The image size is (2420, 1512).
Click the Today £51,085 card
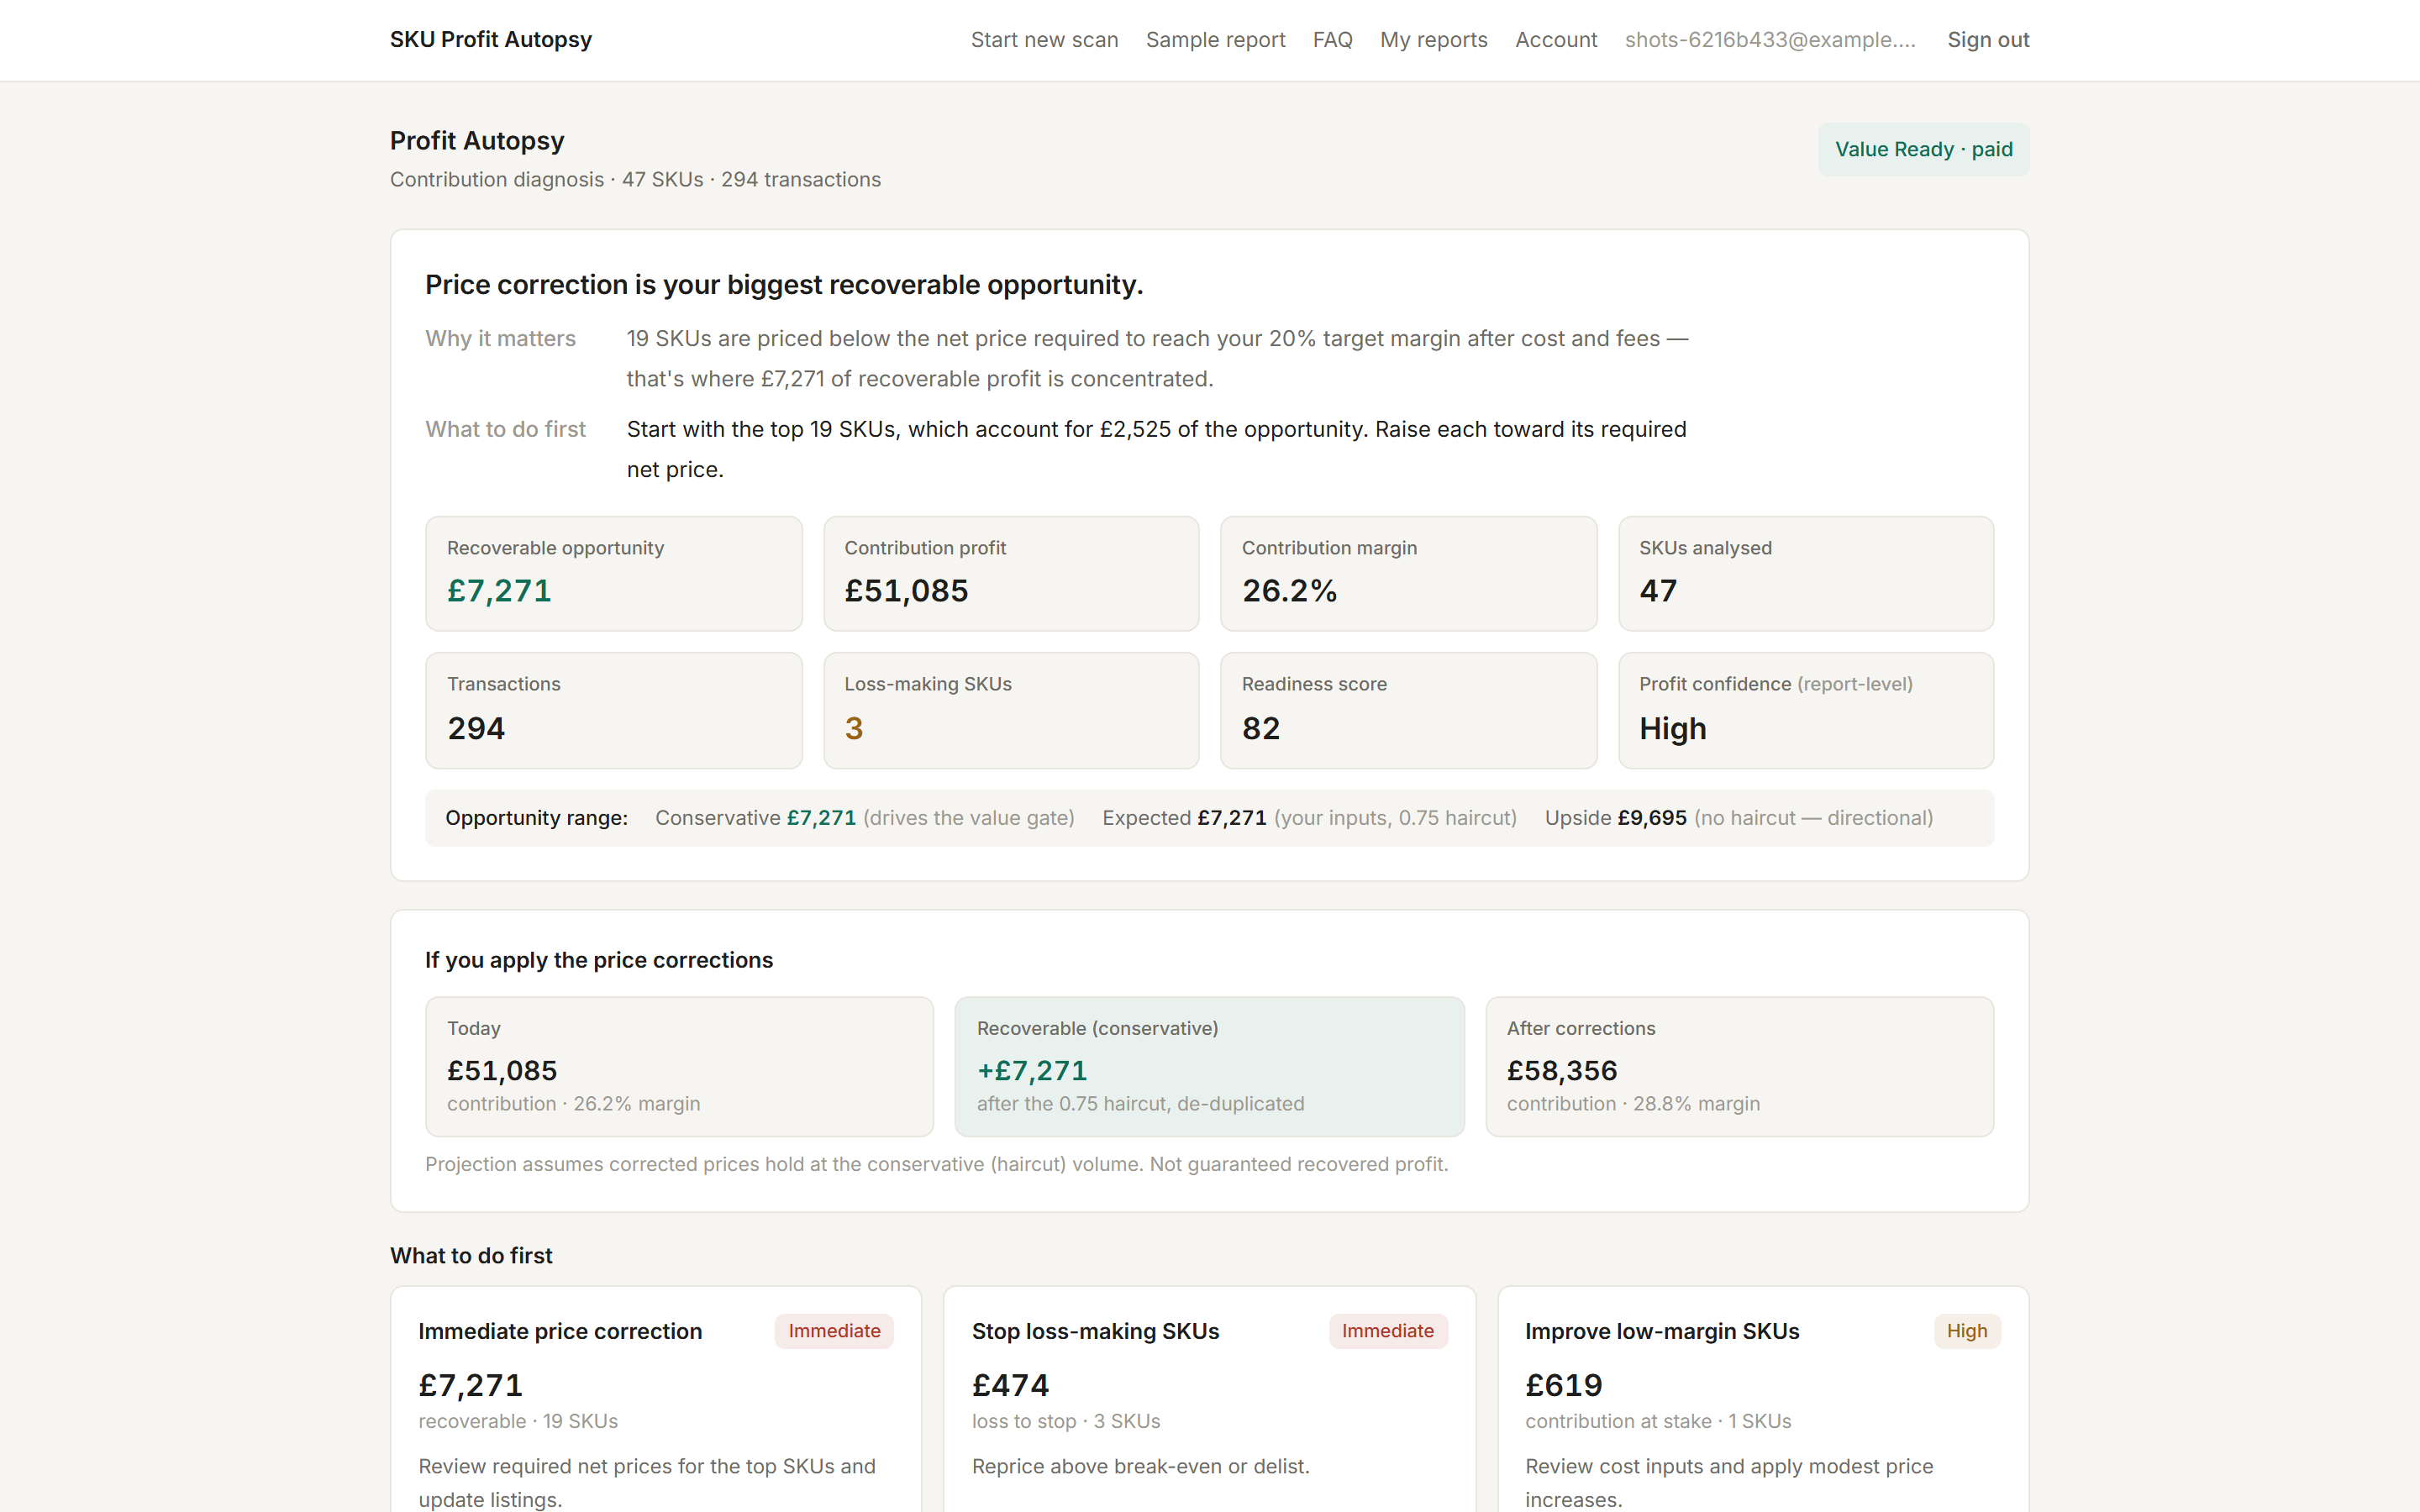pos(679,1066)
